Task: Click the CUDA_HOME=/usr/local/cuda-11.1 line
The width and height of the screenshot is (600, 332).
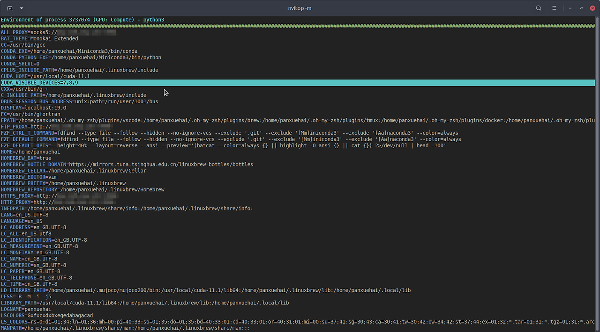Action: pyautogui.click(x=45, y=76)
